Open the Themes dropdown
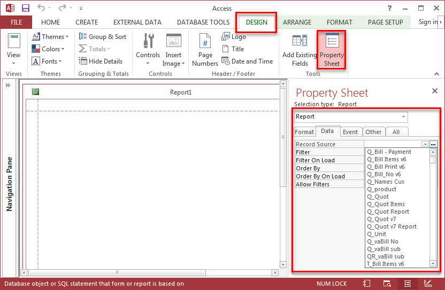 (50, 36)
